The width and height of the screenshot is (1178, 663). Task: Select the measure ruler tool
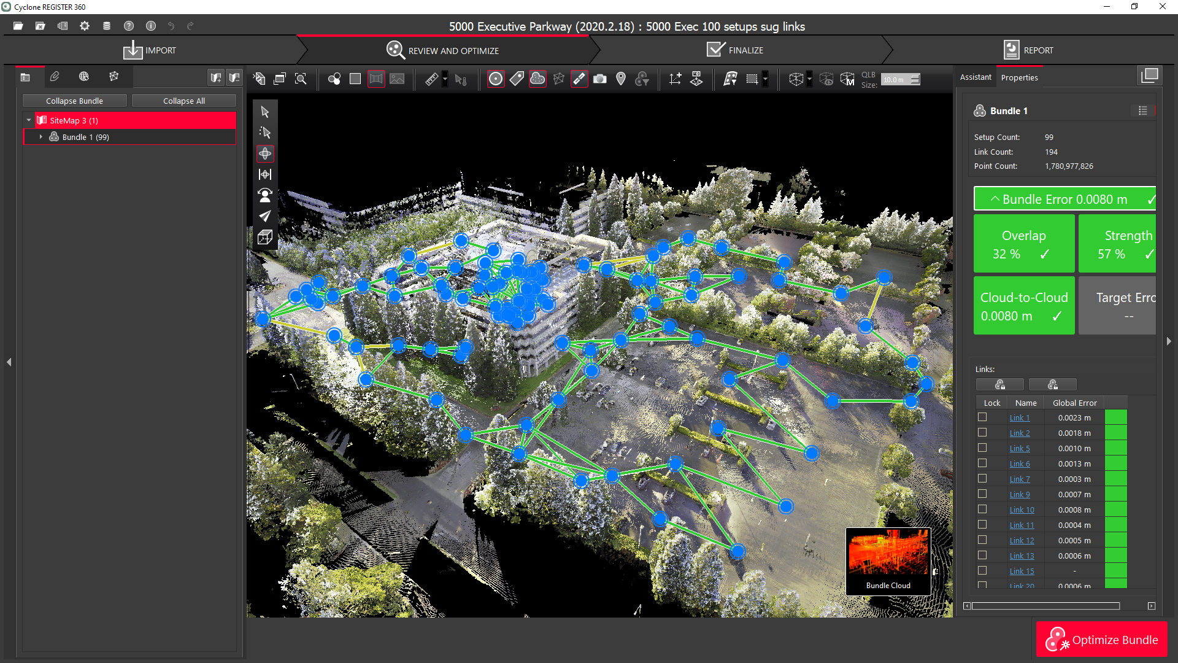coord(431,79)
